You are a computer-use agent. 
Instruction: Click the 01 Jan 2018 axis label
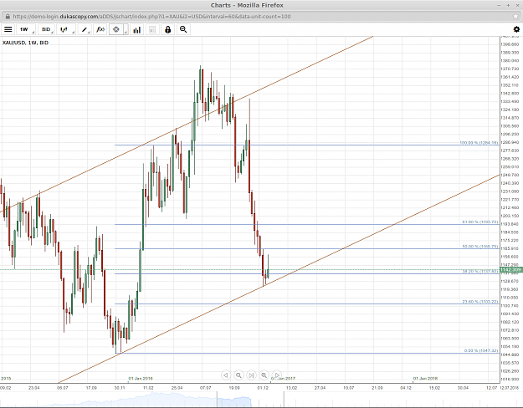(x=425, y=379)
